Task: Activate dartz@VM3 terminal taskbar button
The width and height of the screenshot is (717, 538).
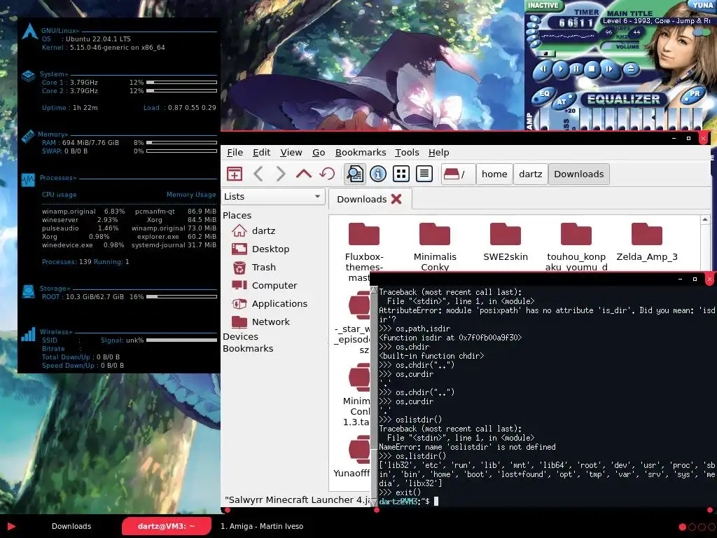Action: coord(167,526)
